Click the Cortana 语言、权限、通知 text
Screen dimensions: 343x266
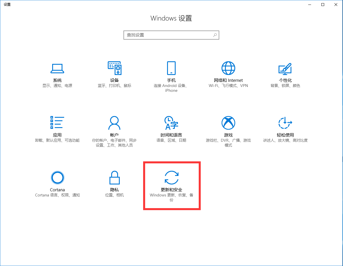click(57, 195)
